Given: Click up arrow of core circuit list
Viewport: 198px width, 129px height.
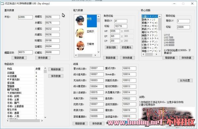Looking at the screenshot, I should pos(160,16).
